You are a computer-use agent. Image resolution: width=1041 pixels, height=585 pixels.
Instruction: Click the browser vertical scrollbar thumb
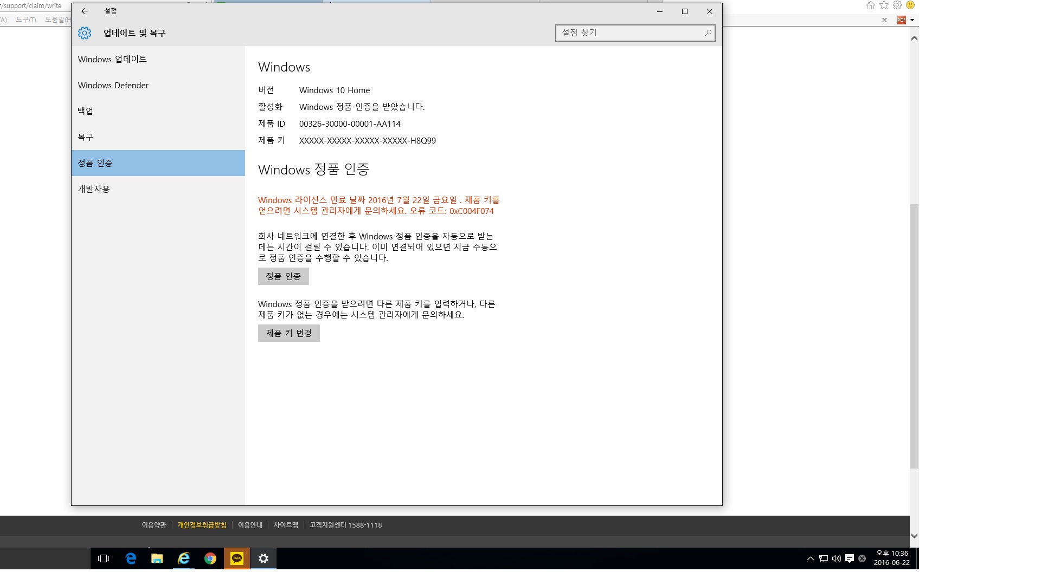tap(914, 336)
